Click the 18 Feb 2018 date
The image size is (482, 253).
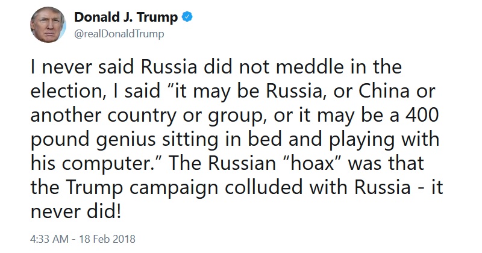[107, 239]
